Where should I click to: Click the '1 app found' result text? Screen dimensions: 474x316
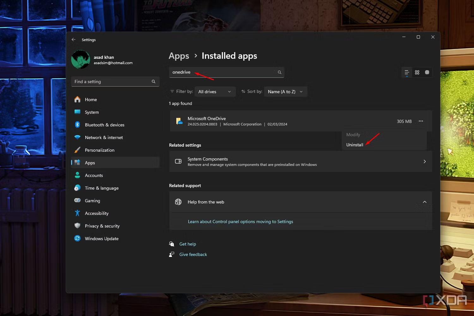[180, 103]
